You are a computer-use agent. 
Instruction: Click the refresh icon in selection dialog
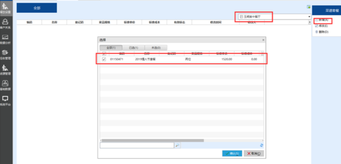click(x=261, y=145)
